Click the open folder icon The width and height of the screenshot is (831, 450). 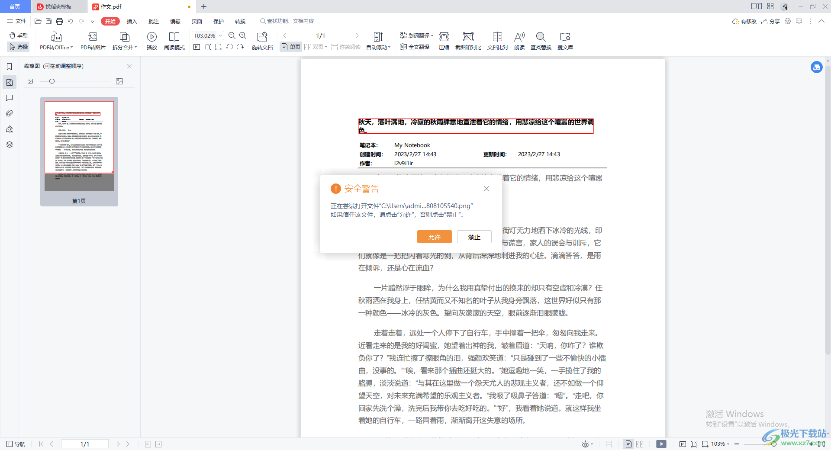38,21
